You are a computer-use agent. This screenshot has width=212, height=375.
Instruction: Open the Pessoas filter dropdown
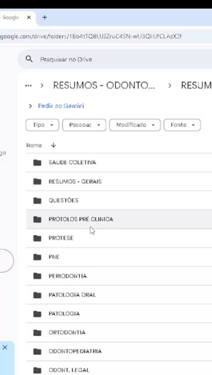tap(84, 125)
